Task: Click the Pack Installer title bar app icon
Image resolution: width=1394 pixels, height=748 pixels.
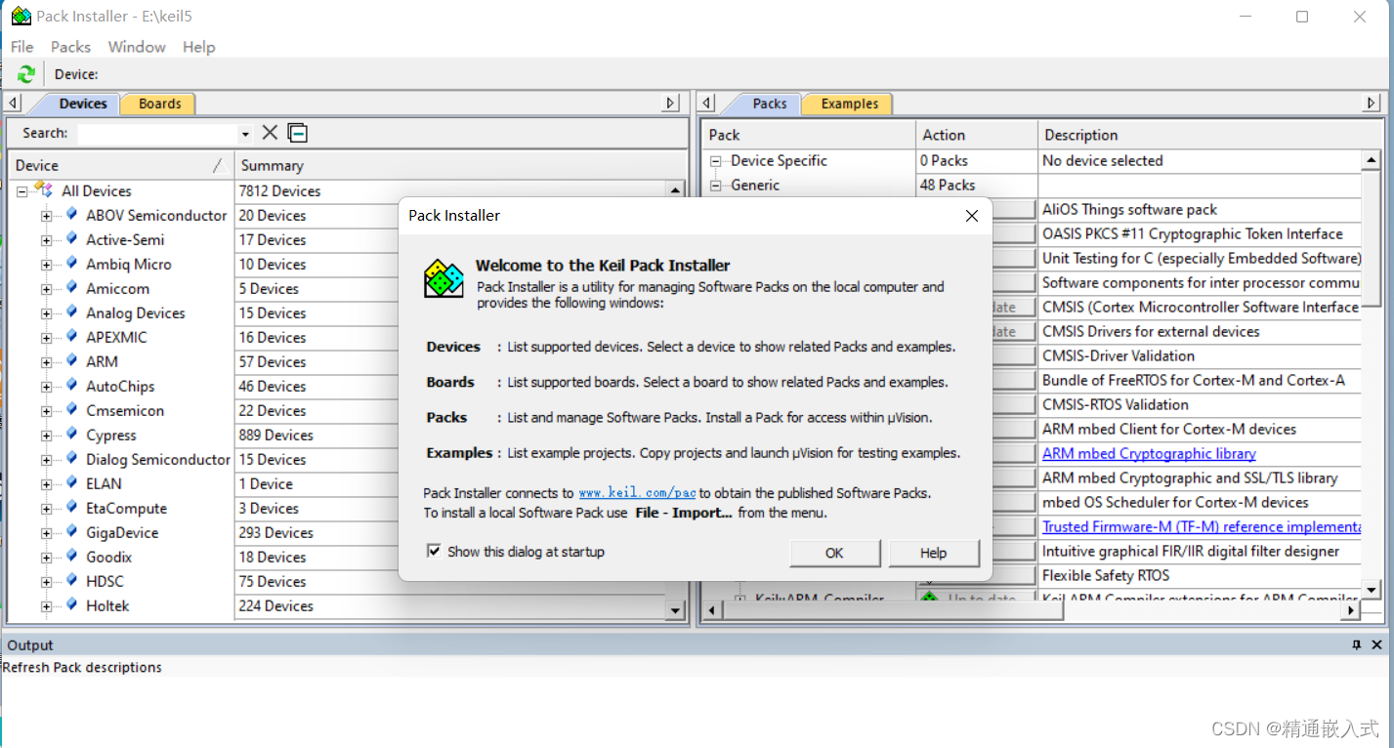Action: pos(21,16)
